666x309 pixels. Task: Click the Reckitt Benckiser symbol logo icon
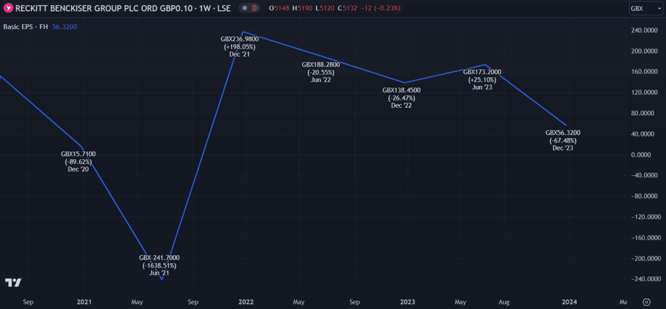point(9,8)
